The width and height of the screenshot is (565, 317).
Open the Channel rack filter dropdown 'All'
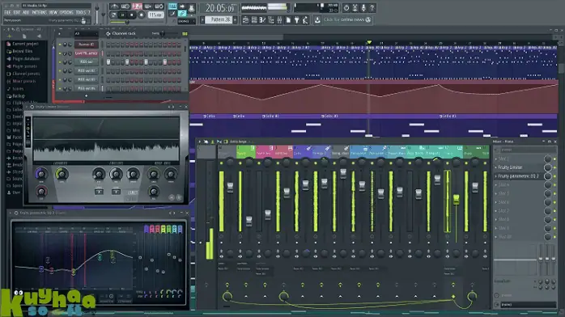(86, 33)
